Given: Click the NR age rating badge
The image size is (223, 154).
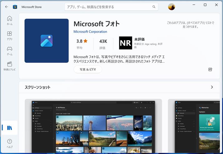Looking at the screenshot, I should [x=125, y=43].
